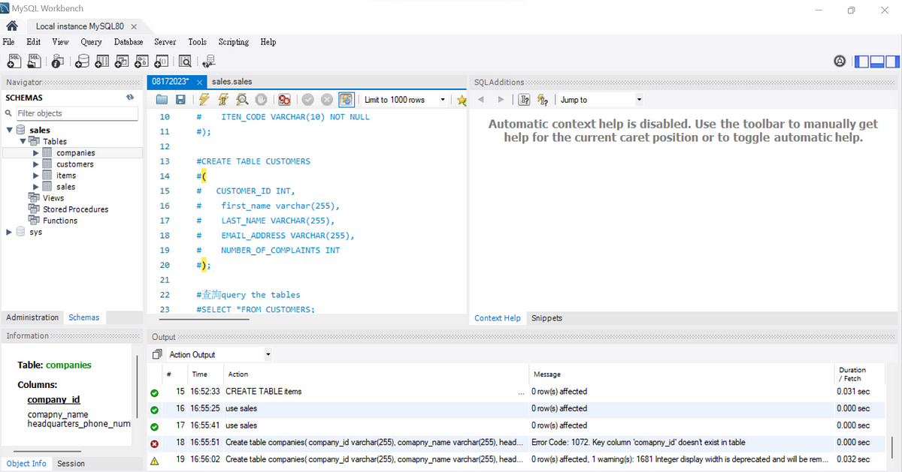Toggle auto-commit mode icon
Image resolution: width=902 pixels, height=472 pixels.
[x=347, y=100]
